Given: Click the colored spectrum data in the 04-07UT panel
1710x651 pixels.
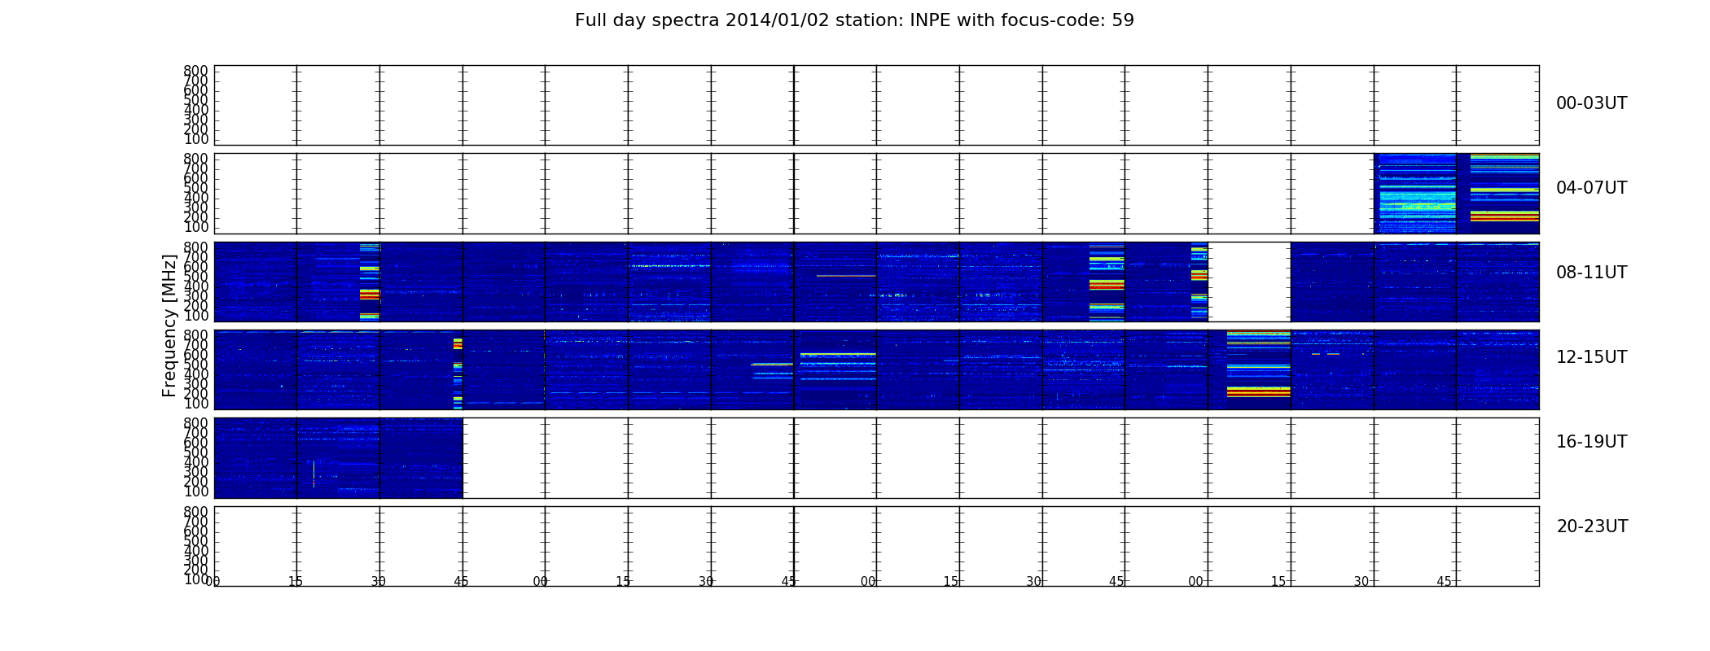Looking at the screenshot, I should [1456, 194].
